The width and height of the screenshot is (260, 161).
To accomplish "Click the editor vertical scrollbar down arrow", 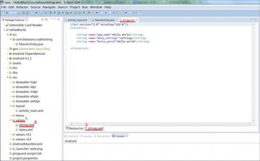I will [x=253, y=121].
